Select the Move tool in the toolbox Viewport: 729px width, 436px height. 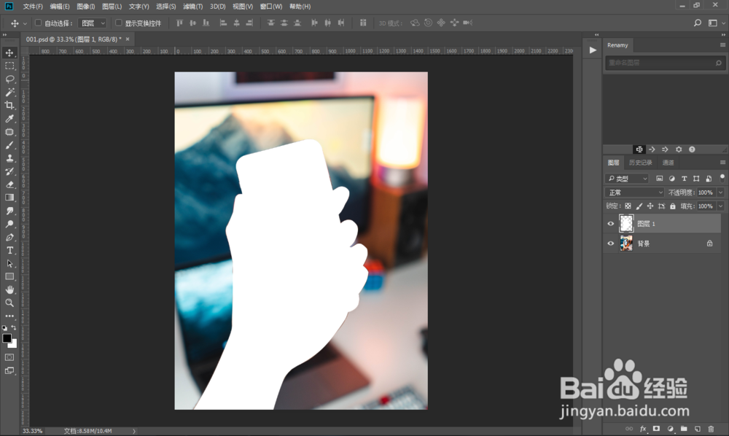coord(9,52)
